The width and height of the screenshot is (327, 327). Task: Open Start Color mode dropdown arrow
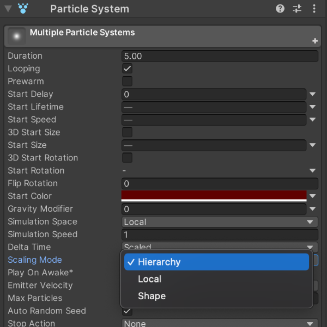[x=313, y=196]
